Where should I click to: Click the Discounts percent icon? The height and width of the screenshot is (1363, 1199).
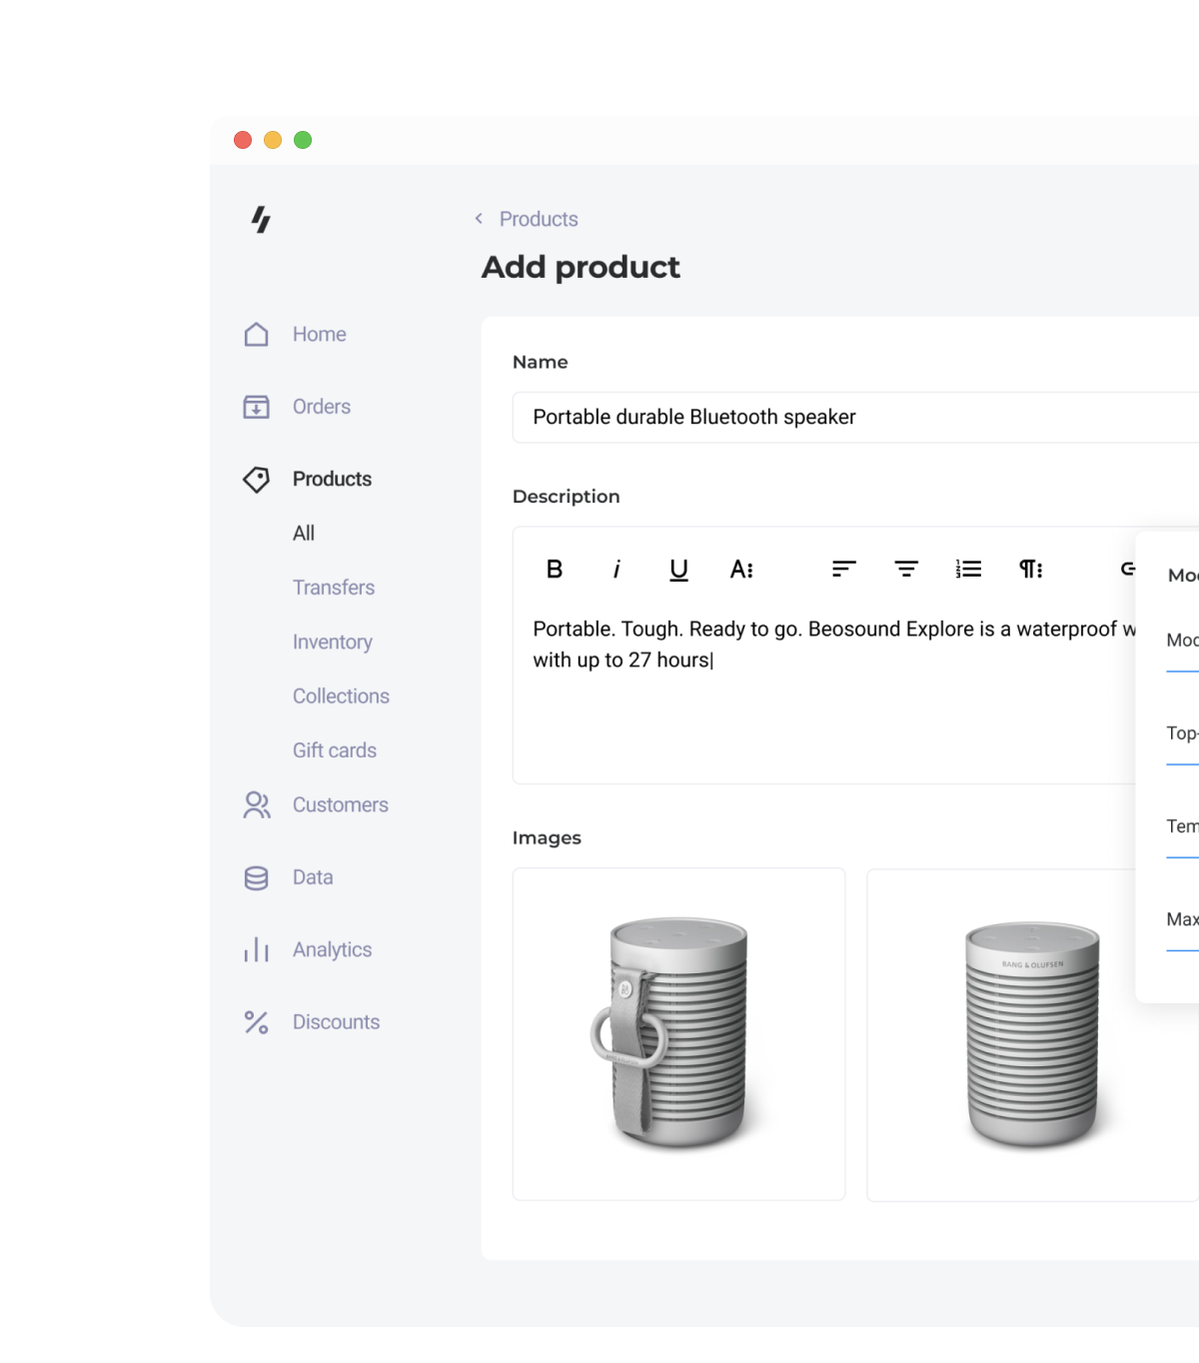pyautogui.click(x=257, y=1022)
